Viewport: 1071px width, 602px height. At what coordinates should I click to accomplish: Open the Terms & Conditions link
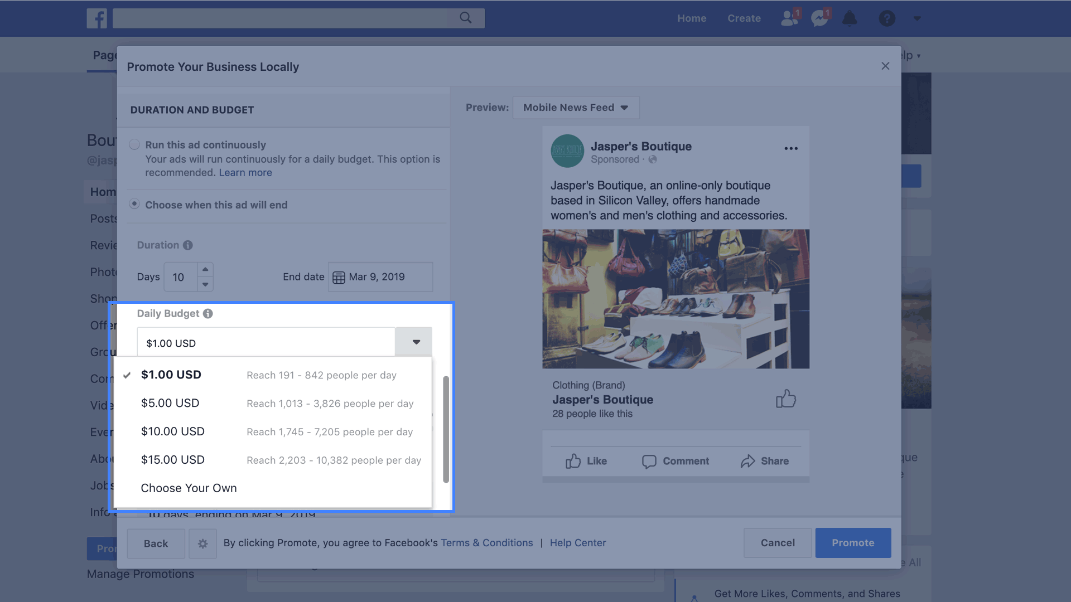click(x=487, y=543)
